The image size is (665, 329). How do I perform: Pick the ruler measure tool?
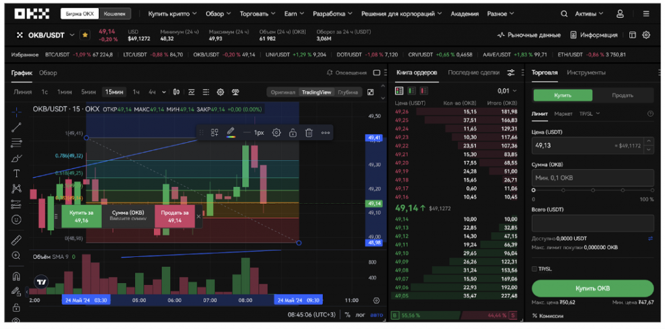click(16, 239)
